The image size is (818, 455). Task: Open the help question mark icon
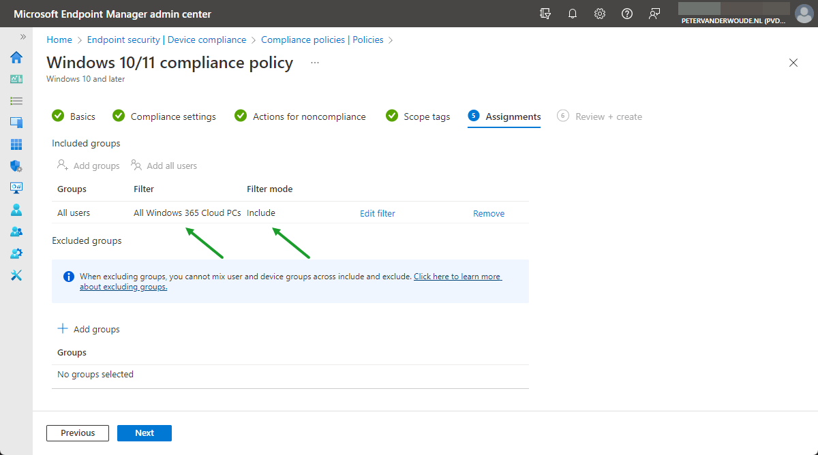point(627,13)
